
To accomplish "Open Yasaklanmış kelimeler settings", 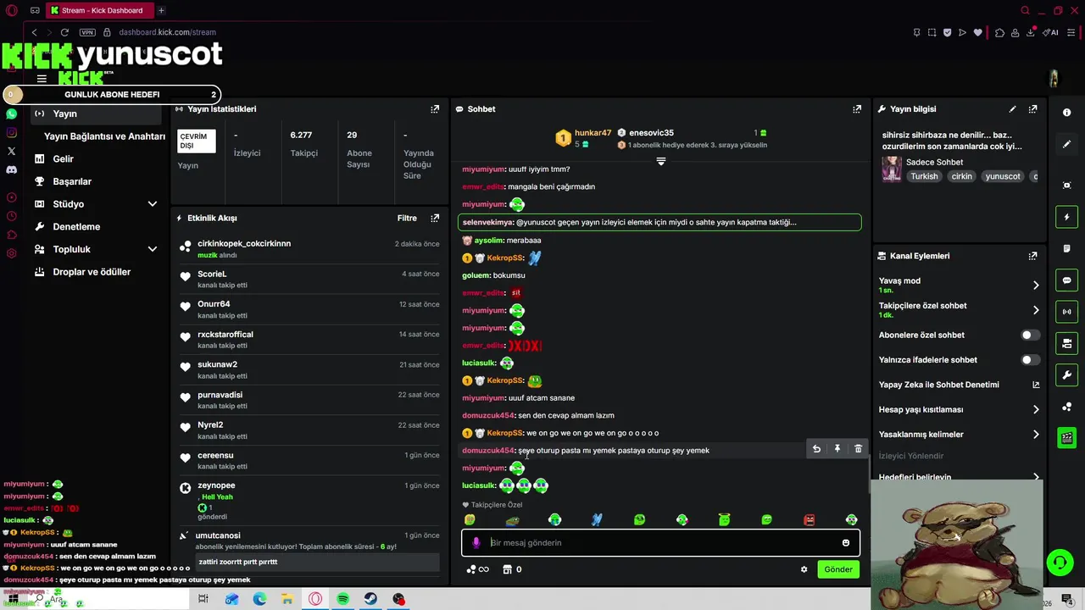I will [x=959, y=435].
